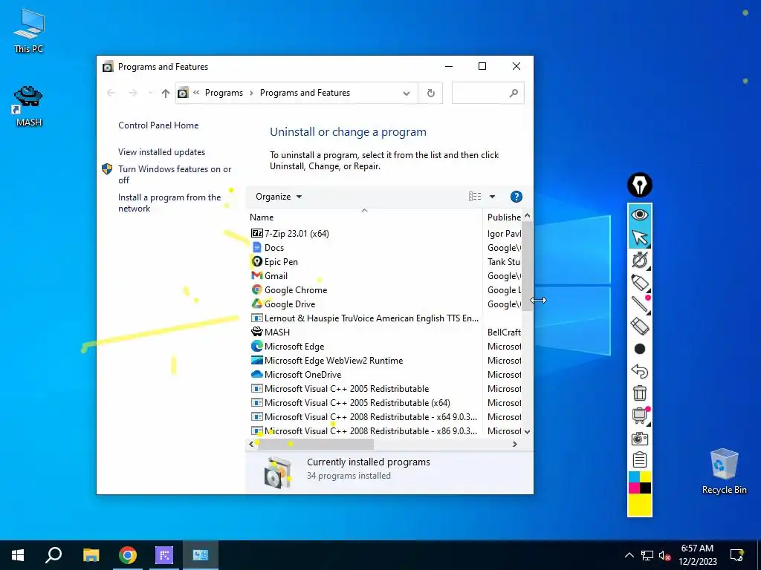Open the Windows Start menu
This screenshot has width=761, height=570.
[18, 555]
